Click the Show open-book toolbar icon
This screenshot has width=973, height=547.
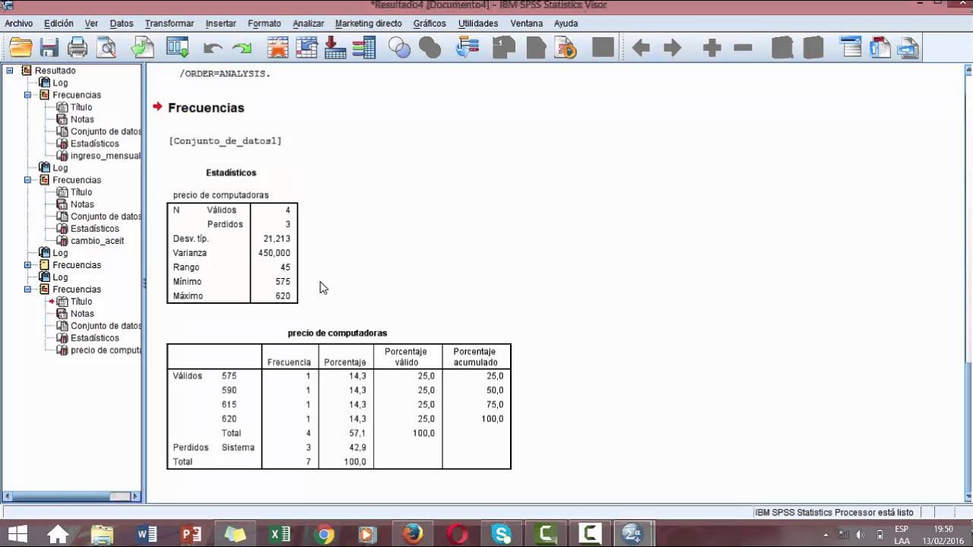782,48
